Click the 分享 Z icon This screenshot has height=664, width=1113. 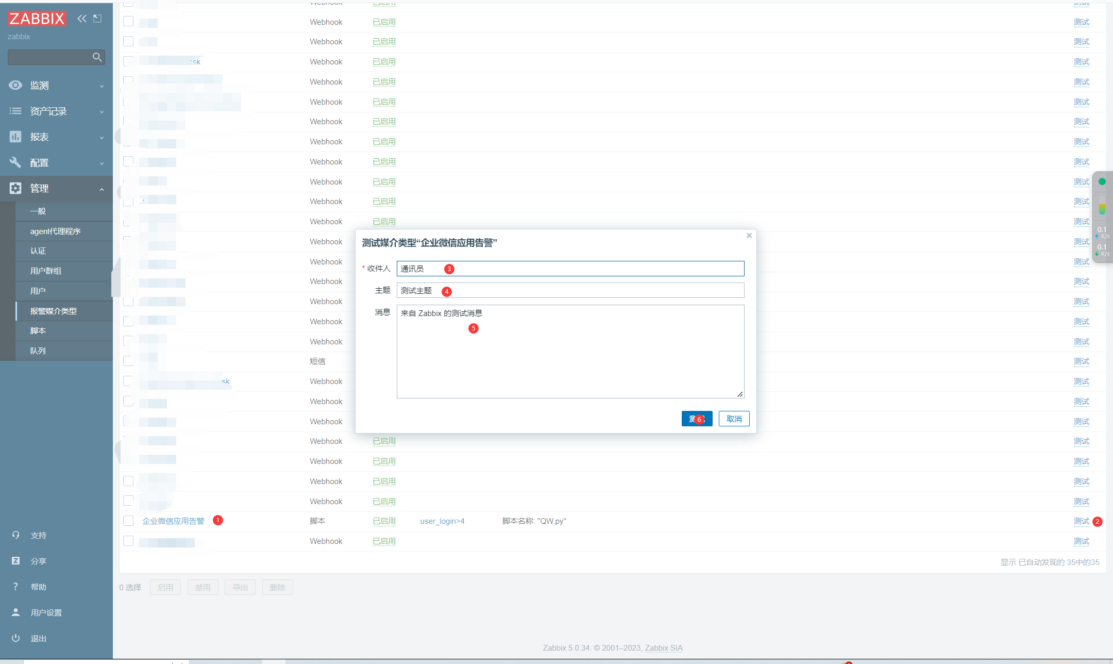pyautogui.click(x=15, y=561)
